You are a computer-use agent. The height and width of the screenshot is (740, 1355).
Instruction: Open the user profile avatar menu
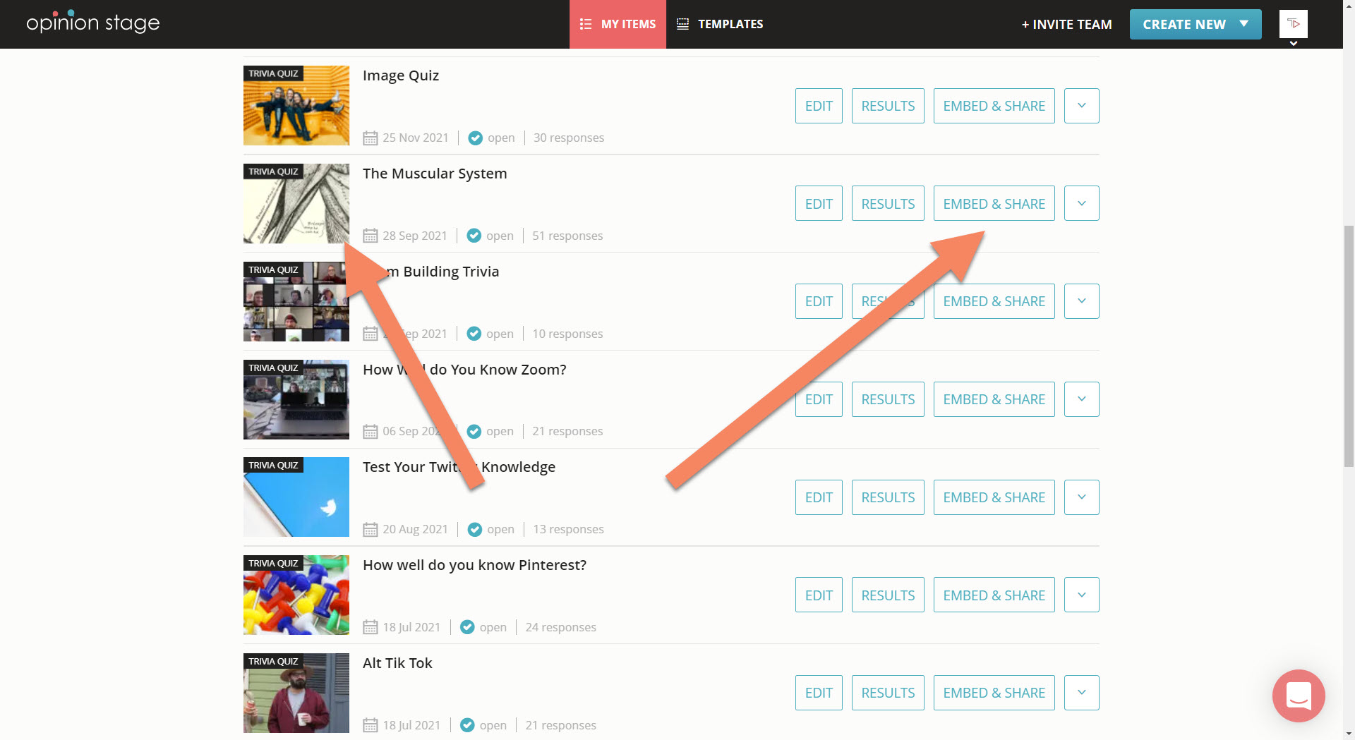click(x=1293, y=24)
